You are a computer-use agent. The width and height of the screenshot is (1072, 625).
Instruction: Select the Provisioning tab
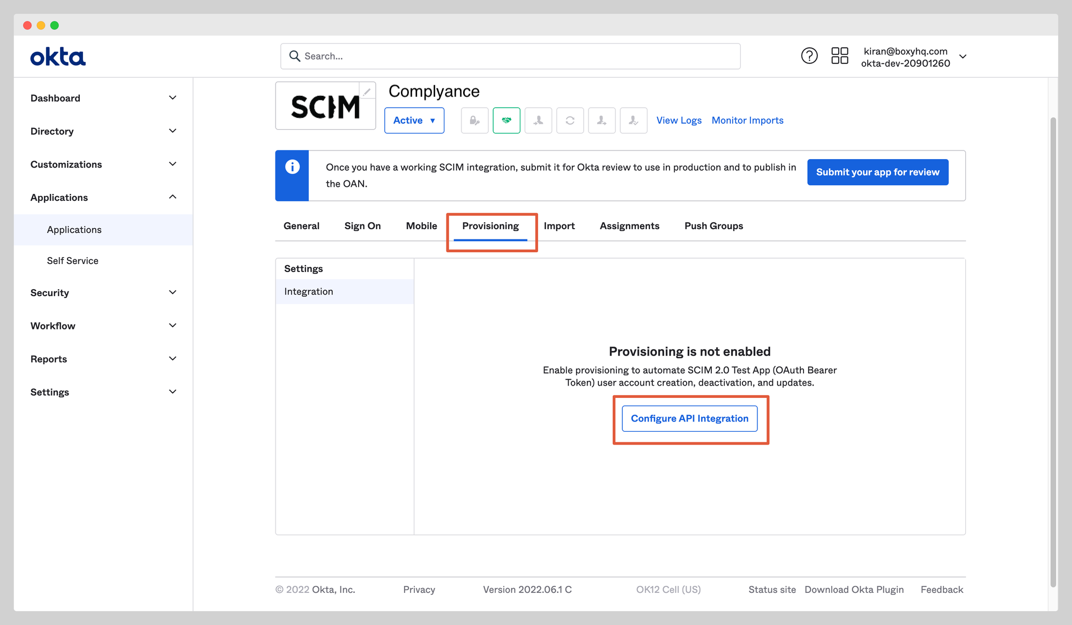pyautogui.click(x=490, y=226)
